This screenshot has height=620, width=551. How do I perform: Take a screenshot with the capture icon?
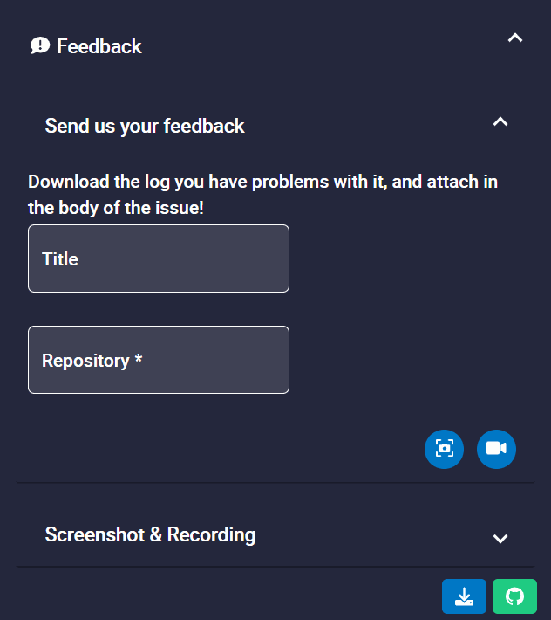coord(445,449)
